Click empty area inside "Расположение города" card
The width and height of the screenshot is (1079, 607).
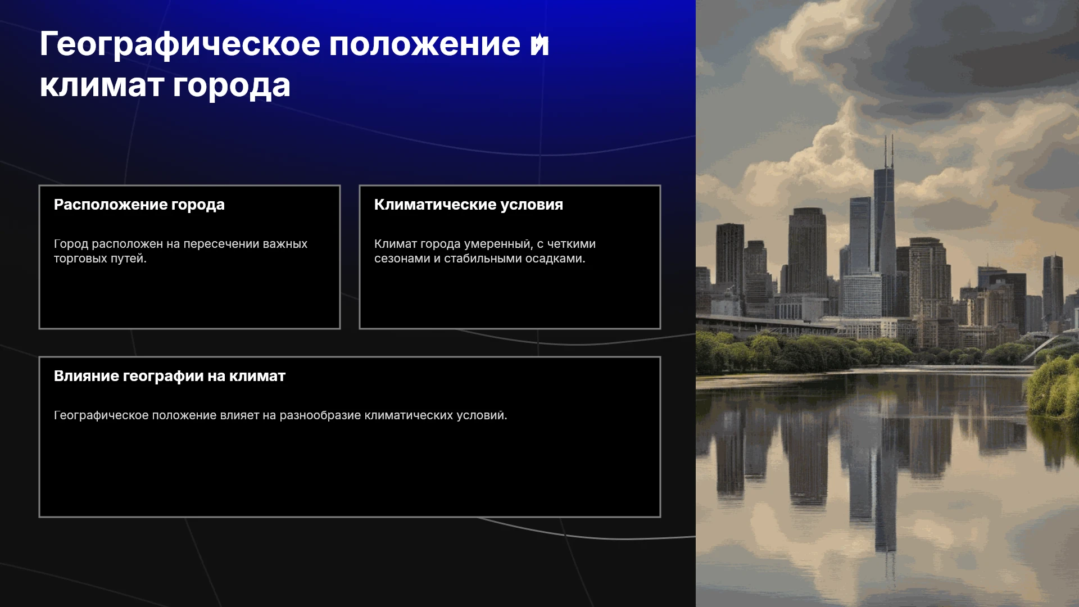click(x=189, y=298)
